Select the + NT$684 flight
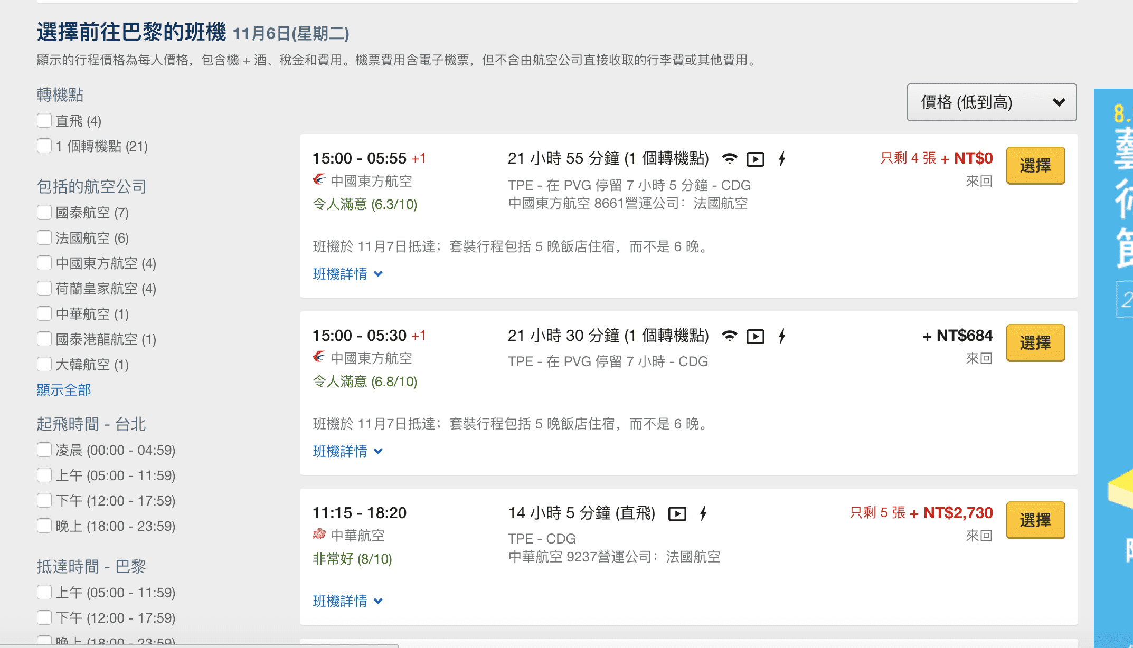This screenshot has width=1133, height=648. [x=1035, y=343]
